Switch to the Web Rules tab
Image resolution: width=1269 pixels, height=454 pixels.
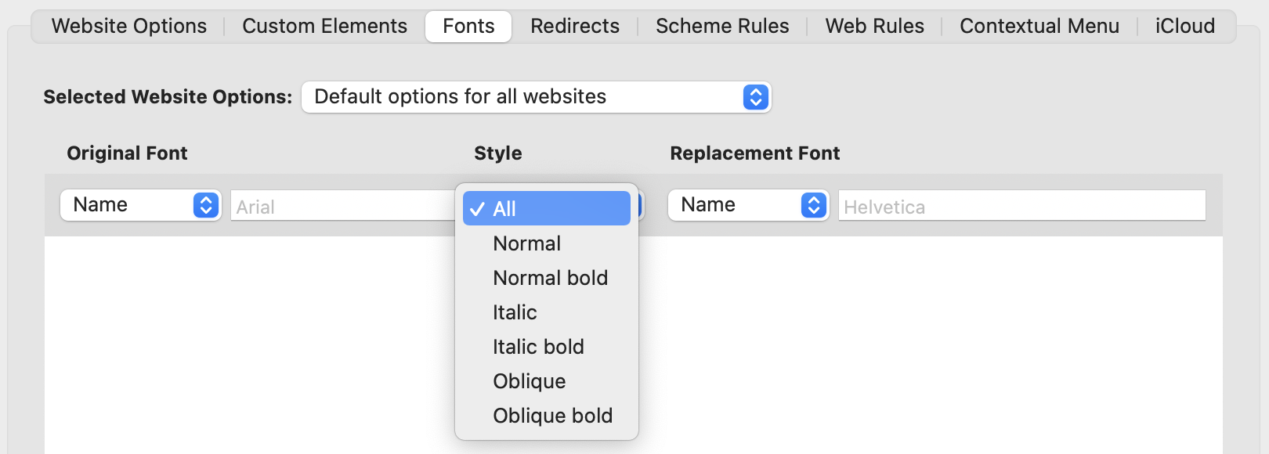click(874, 27)
